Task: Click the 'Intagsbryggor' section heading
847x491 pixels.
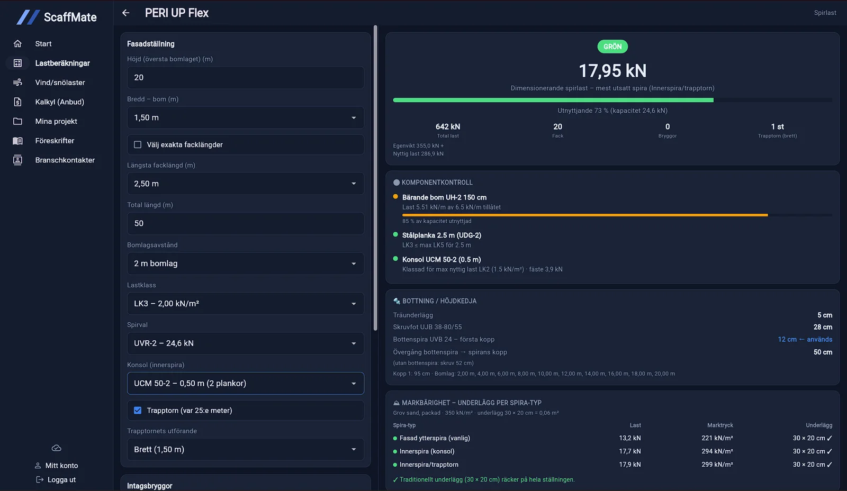Action: (150, 486)
